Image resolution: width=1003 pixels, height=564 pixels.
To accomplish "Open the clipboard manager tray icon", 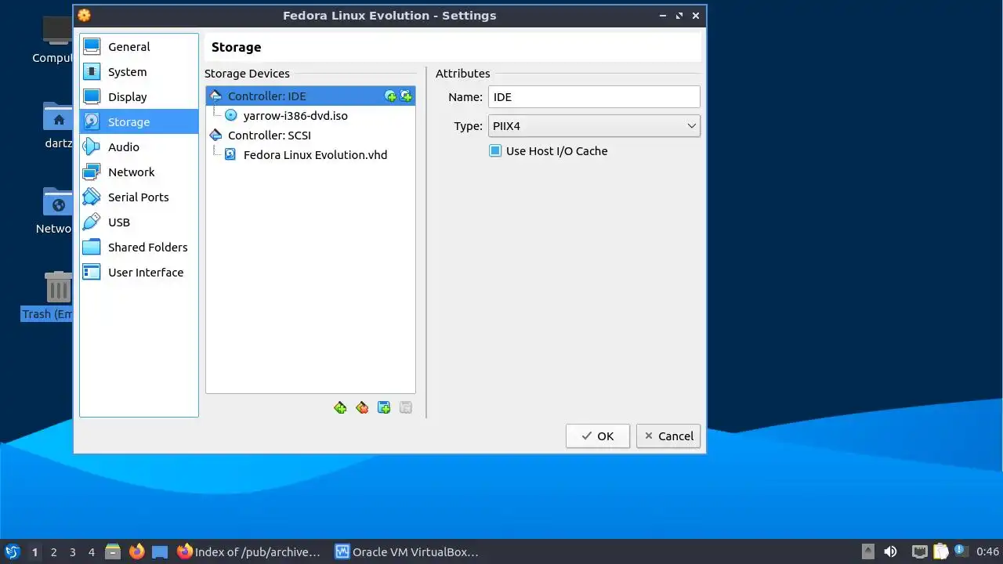I will tap(940, 552).
